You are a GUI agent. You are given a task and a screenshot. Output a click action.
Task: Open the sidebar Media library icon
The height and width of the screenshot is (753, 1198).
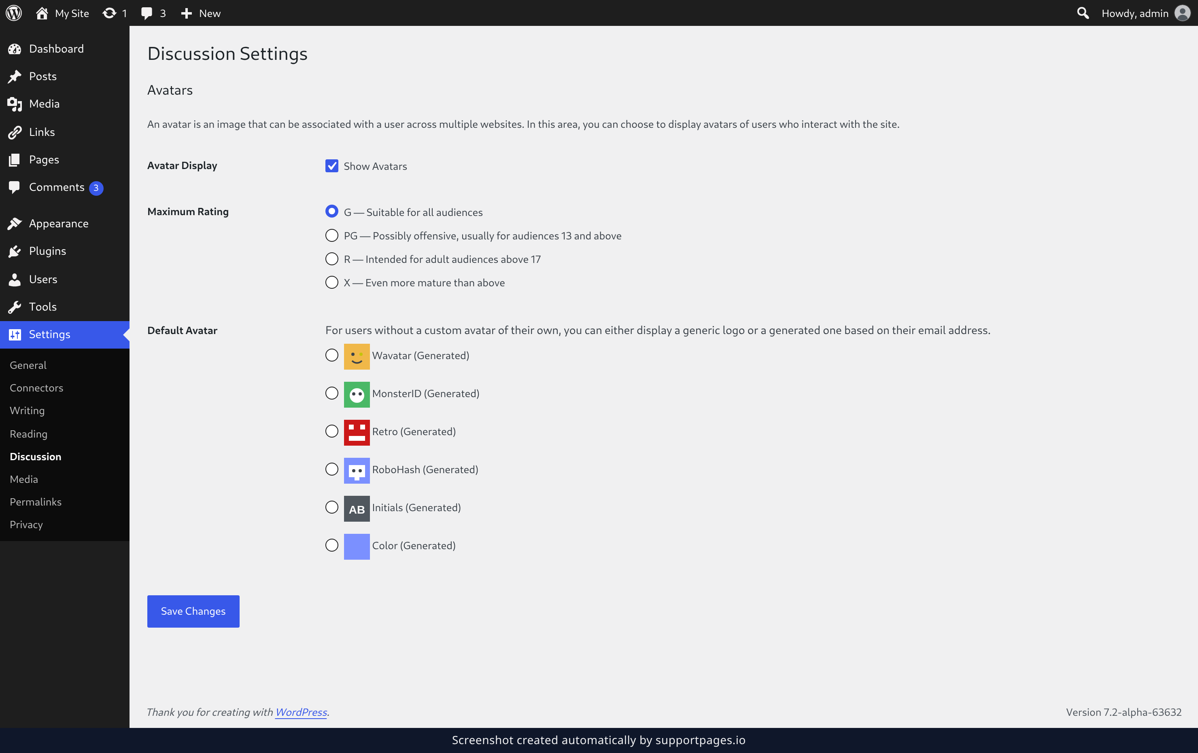[15, 104]
